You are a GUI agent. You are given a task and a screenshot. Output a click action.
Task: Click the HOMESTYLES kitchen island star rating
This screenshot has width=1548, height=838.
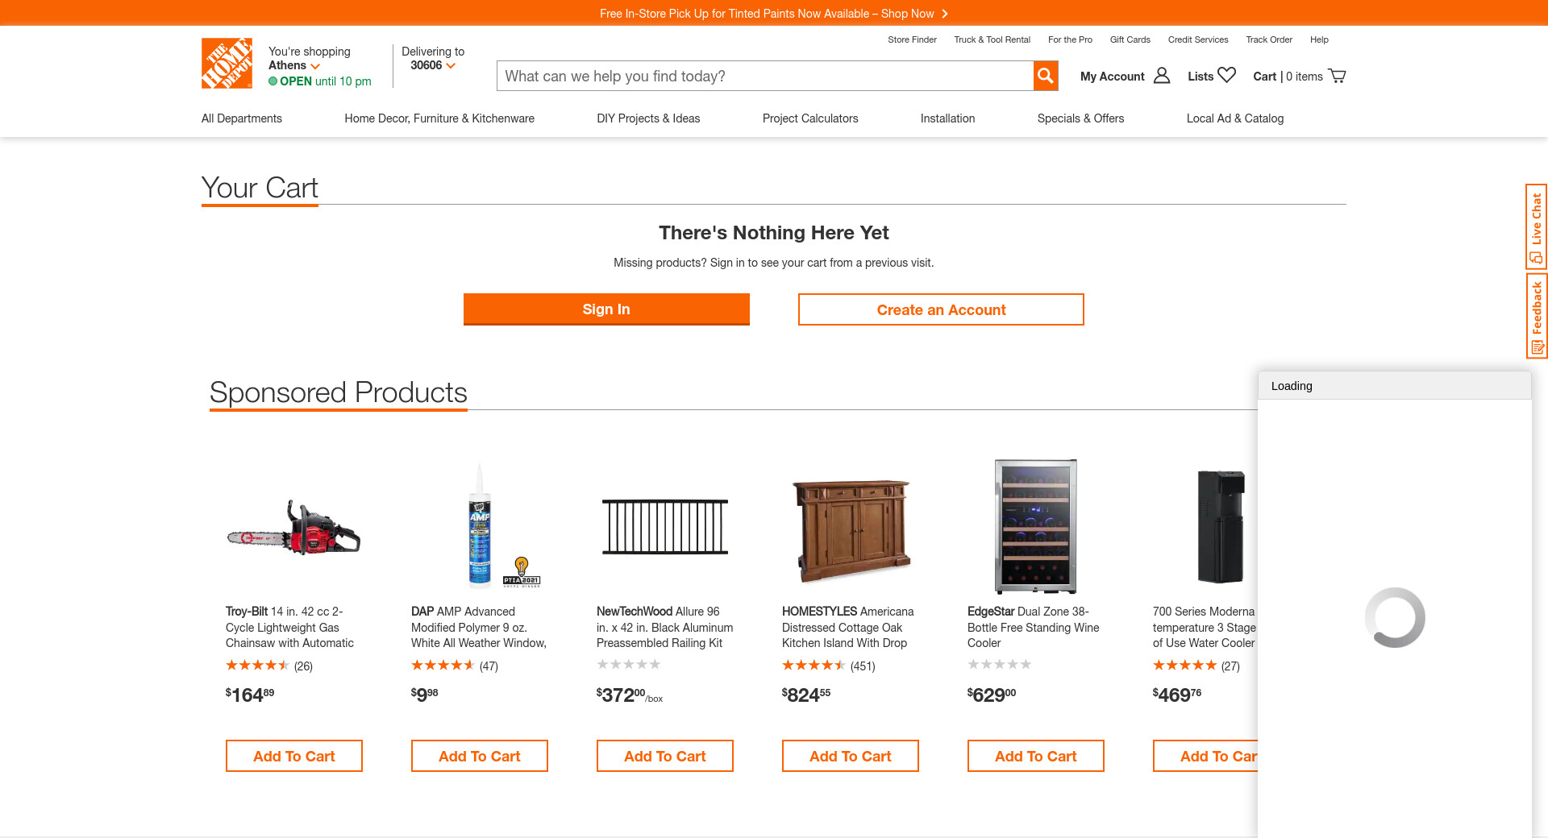tap(814, 666)
